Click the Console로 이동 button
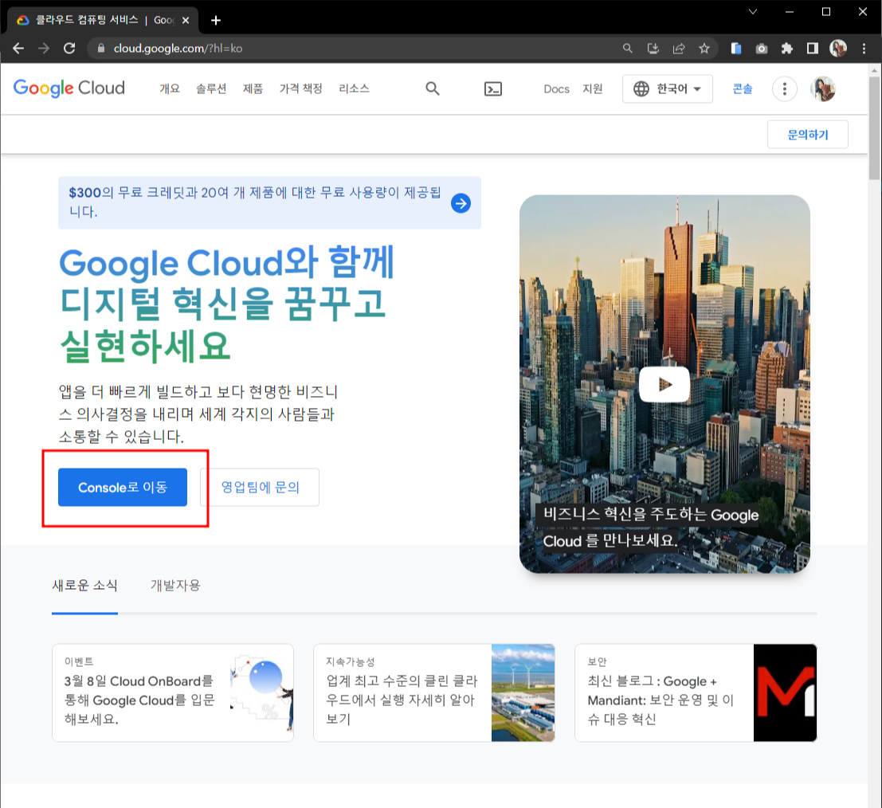The image size is (882, 808). pyautogui.click(x=123, y=488)
